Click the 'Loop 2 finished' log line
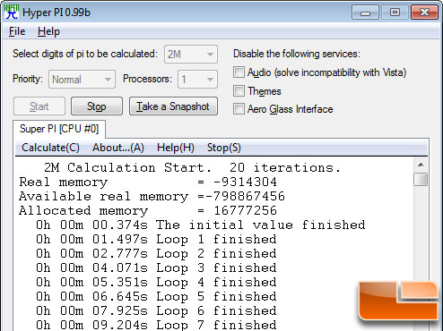This screenshot has width=443, height=331. tap(156, 254)
